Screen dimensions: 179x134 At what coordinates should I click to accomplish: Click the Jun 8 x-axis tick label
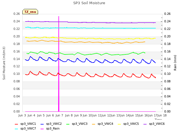pos(69,115)
